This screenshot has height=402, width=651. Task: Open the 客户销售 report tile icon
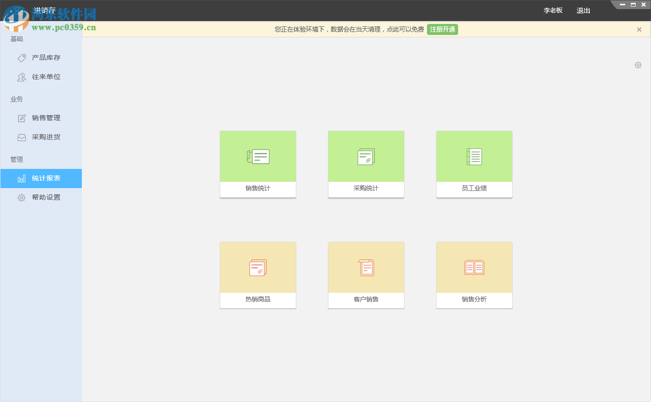tap(366, 268)
